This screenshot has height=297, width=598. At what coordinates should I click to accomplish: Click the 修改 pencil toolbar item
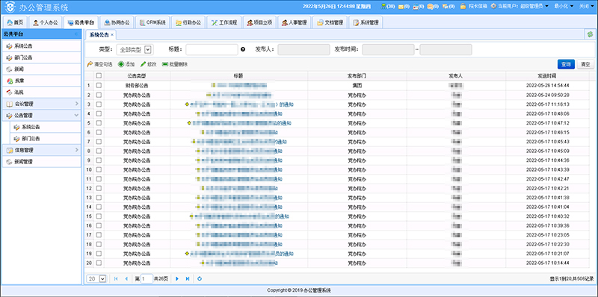[148, 64]
